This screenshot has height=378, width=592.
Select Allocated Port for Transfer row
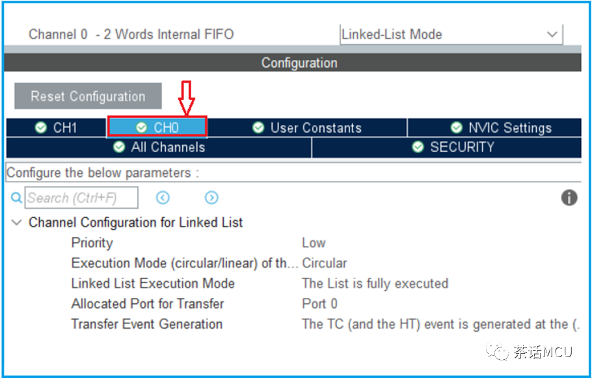(325, 304)
